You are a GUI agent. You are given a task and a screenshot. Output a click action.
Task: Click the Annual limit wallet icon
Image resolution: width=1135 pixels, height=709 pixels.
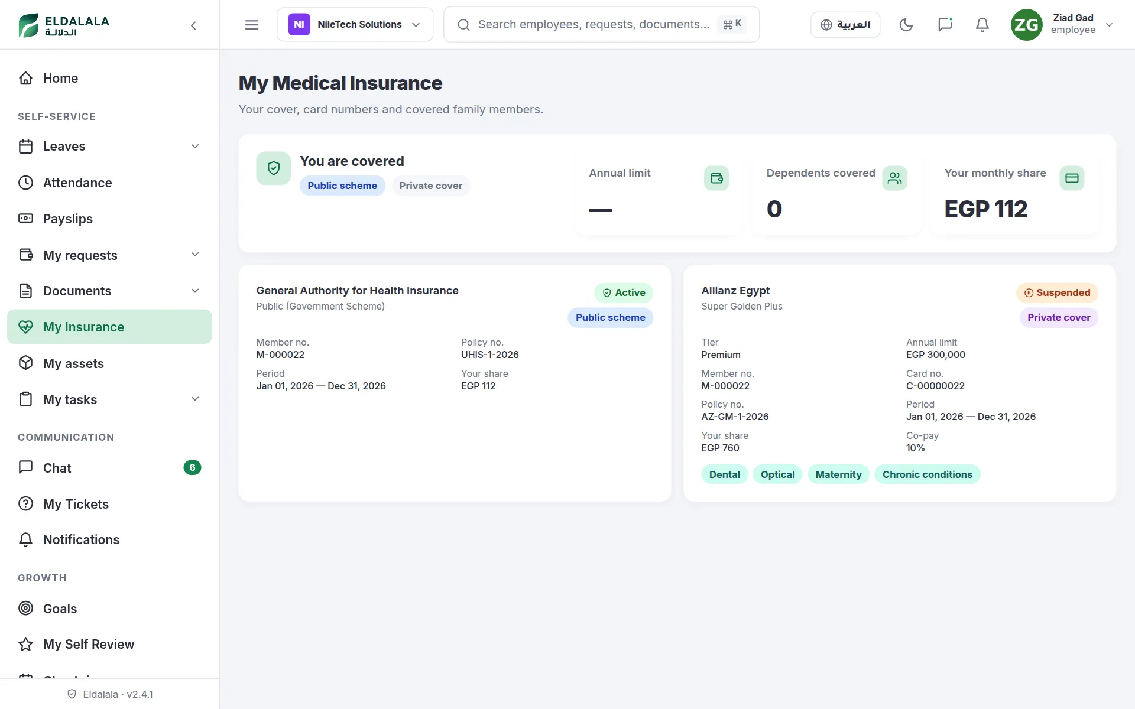coord(716,178)
